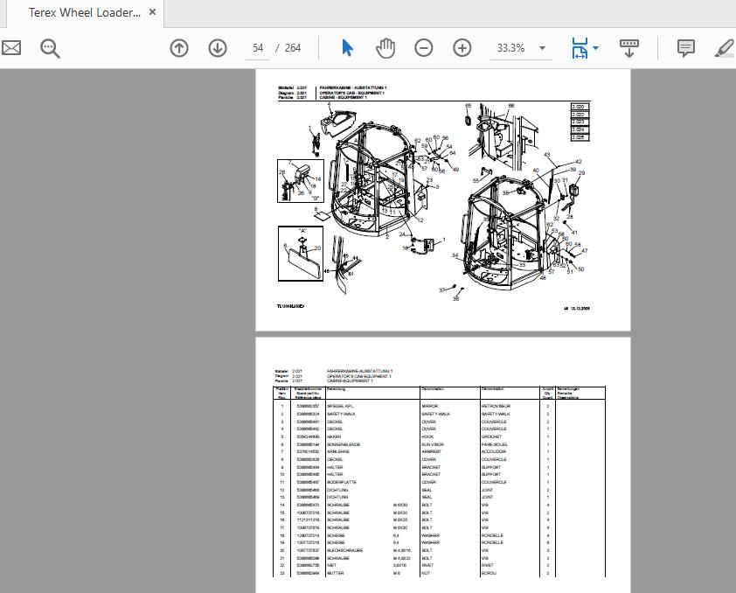Activate the Selection arrow tool
The width and height of the screenshot is (736, 593).
(348, 47)
